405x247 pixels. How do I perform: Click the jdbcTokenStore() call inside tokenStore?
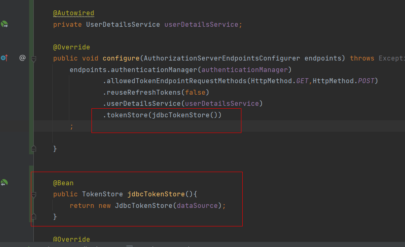187,115
